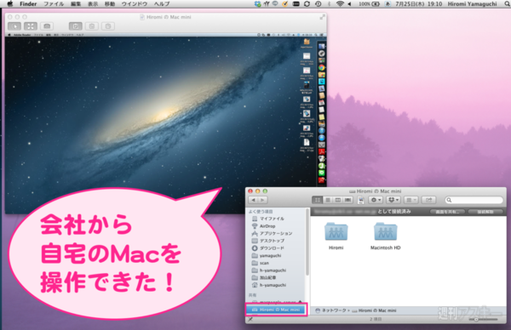Click the Hiromi Yamaguchi user menu

tap(472, 4)
